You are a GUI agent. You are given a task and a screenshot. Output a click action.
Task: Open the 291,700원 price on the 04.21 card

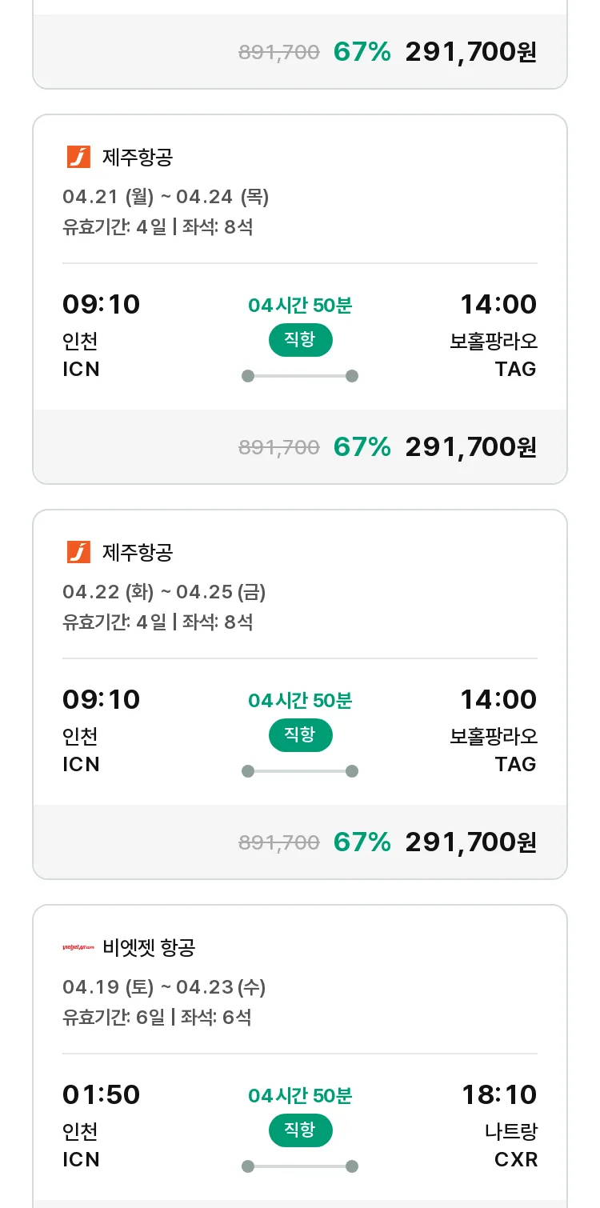coord(471,446)
